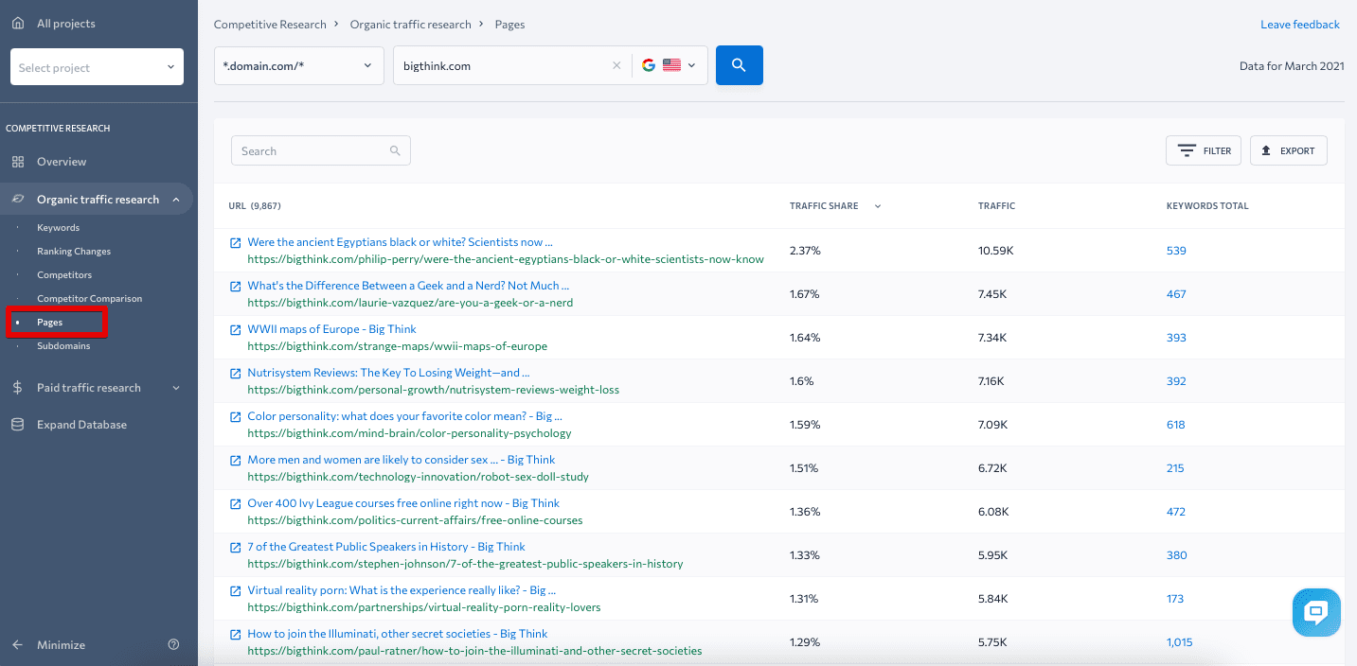
Task: Click the Overview grid icon in sidebar
Action: [x=18, y=162]
